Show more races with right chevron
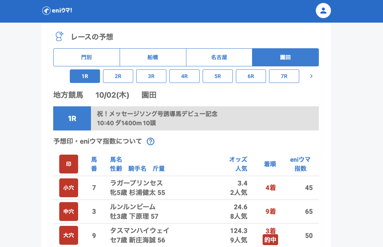 click(311, 76)
